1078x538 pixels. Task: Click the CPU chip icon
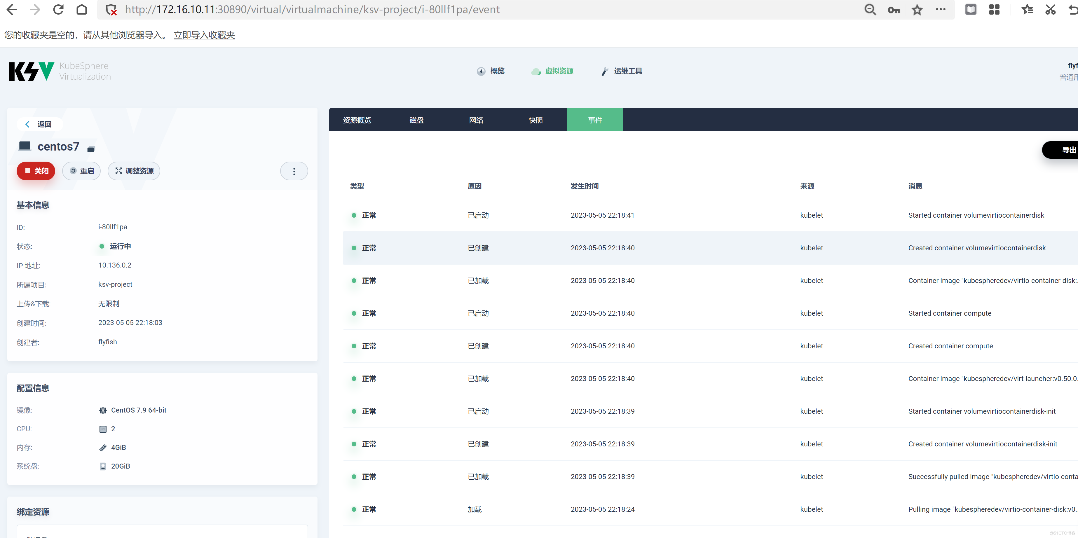(x=103, y=429)
